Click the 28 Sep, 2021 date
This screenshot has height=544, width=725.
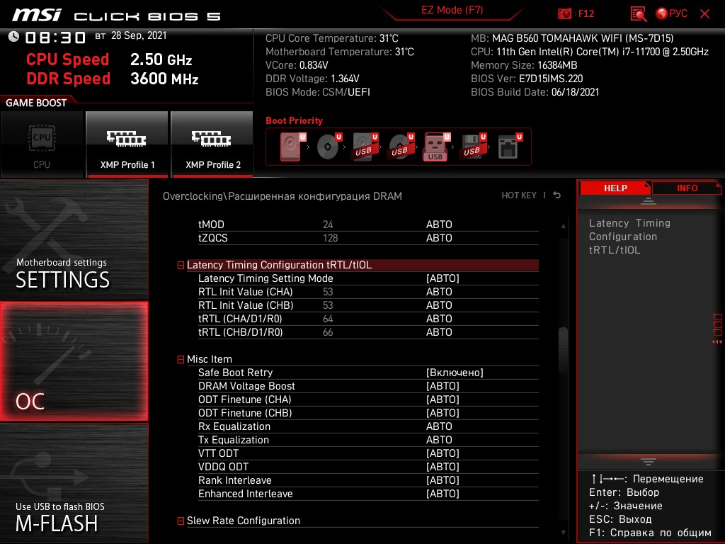[x=139, y=35]
